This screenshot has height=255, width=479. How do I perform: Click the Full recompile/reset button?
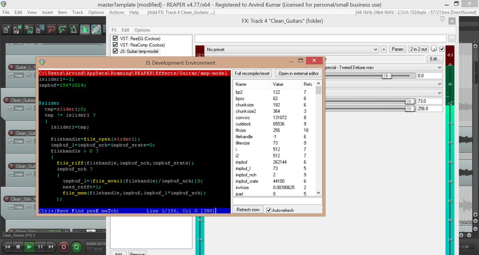[x=252, y=73]
